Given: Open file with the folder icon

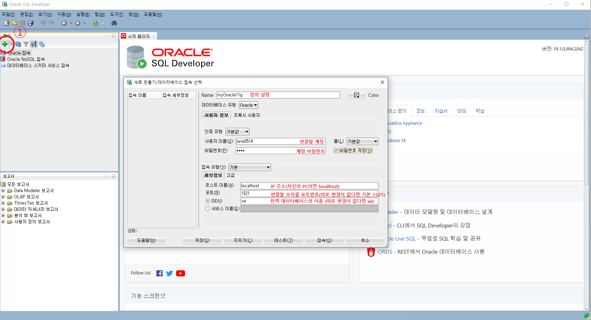Looking at the screenshot, I should [14, 23].
